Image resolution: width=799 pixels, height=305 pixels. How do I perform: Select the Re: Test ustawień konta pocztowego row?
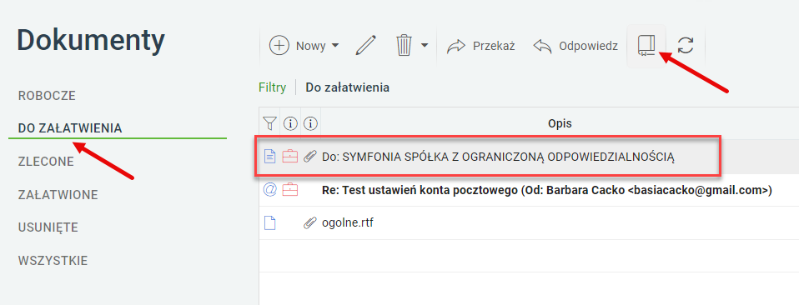[x=529, y=190]
